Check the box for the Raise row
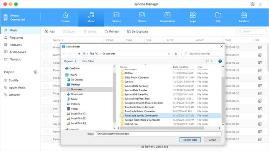The width and height of the screenshot is (269, 151). [46, 139]
